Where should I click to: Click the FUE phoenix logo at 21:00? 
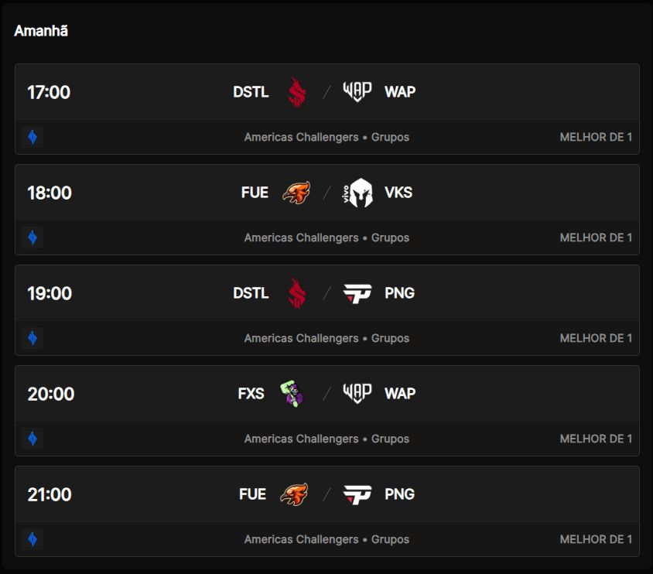pos(295,494)
